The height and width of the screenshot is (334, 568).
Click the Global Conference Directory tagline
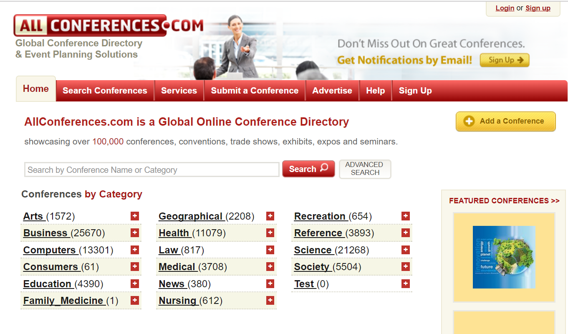click(x=79, y=49)
